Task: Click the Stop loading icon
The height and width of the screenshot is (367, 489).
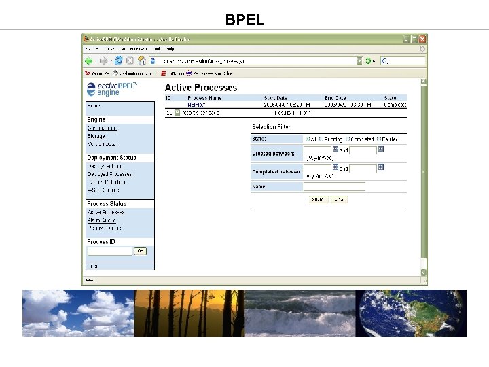Action: tap(130, 60)
